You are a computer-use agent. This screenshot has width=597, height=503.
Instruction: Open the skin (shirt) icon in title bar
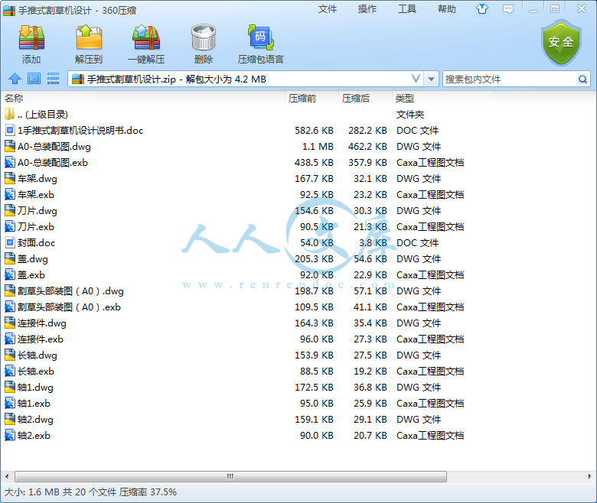pyautogui.click(x=482, y=8)
